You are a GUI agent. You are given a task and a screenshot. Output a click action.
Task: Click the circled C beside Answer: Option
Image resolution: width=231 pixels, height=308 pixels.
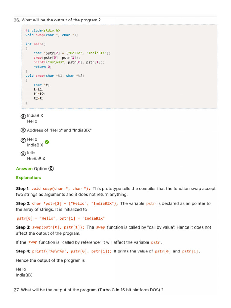[x=51, y=169]
